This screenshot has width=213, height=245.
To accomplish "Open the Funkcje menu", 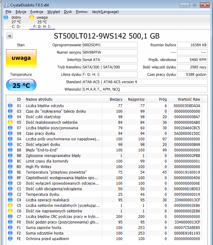I will (x=37, y=12).
